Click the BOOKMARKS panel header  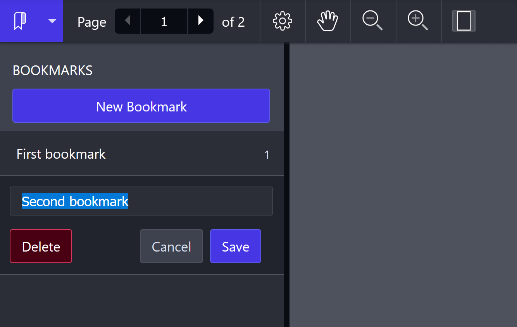(52, 70)
